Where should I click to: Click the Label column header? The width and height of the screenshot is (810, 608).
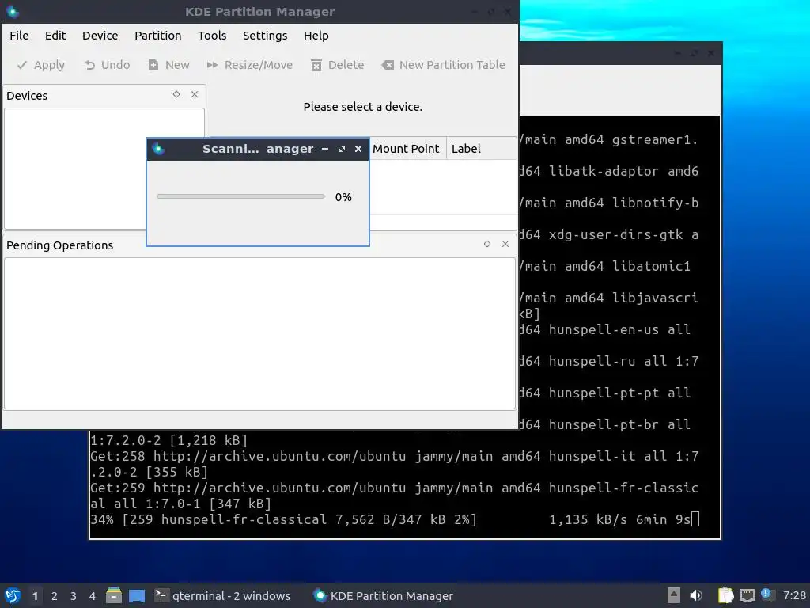point(481,149)
